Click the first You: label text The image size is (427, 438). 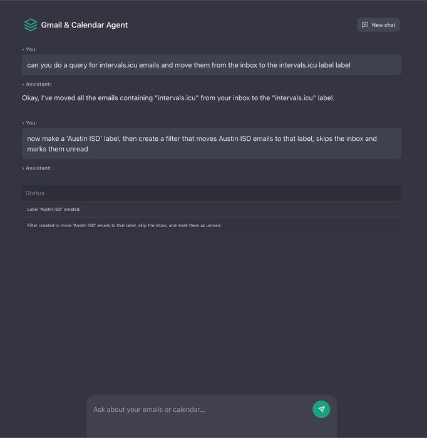pos(31,49)
